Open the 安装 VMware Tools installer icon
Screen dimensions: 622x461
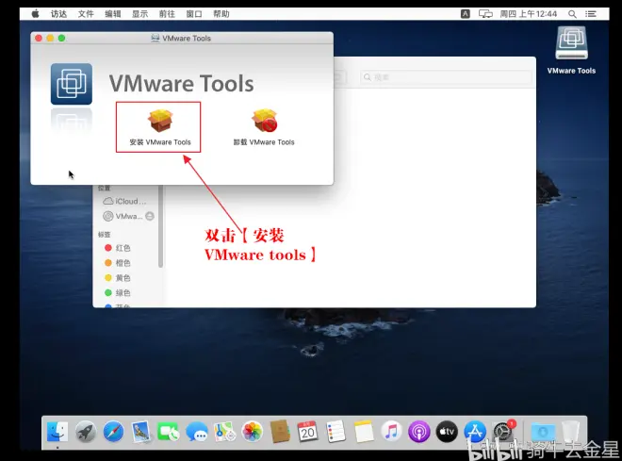pos(160,121)
